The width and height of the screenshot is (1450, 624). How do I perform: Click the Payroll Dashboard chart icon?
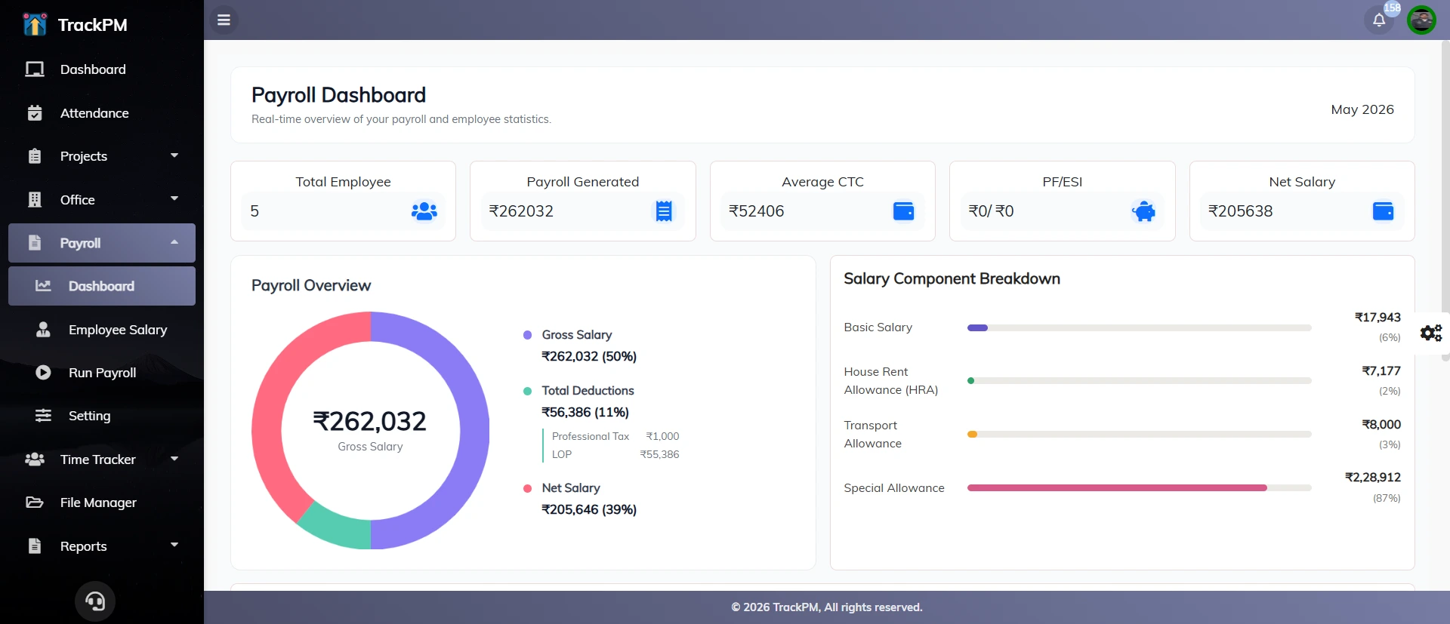(43, 286)
